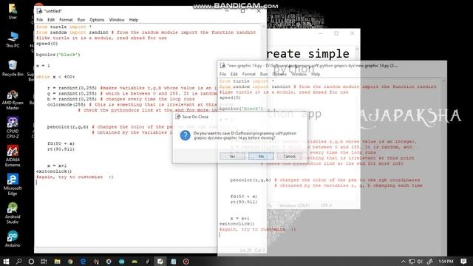The height and width of the screenshot is (266, 473).
Task: Click No in Save On Close dialog
Action: point(261,156)
